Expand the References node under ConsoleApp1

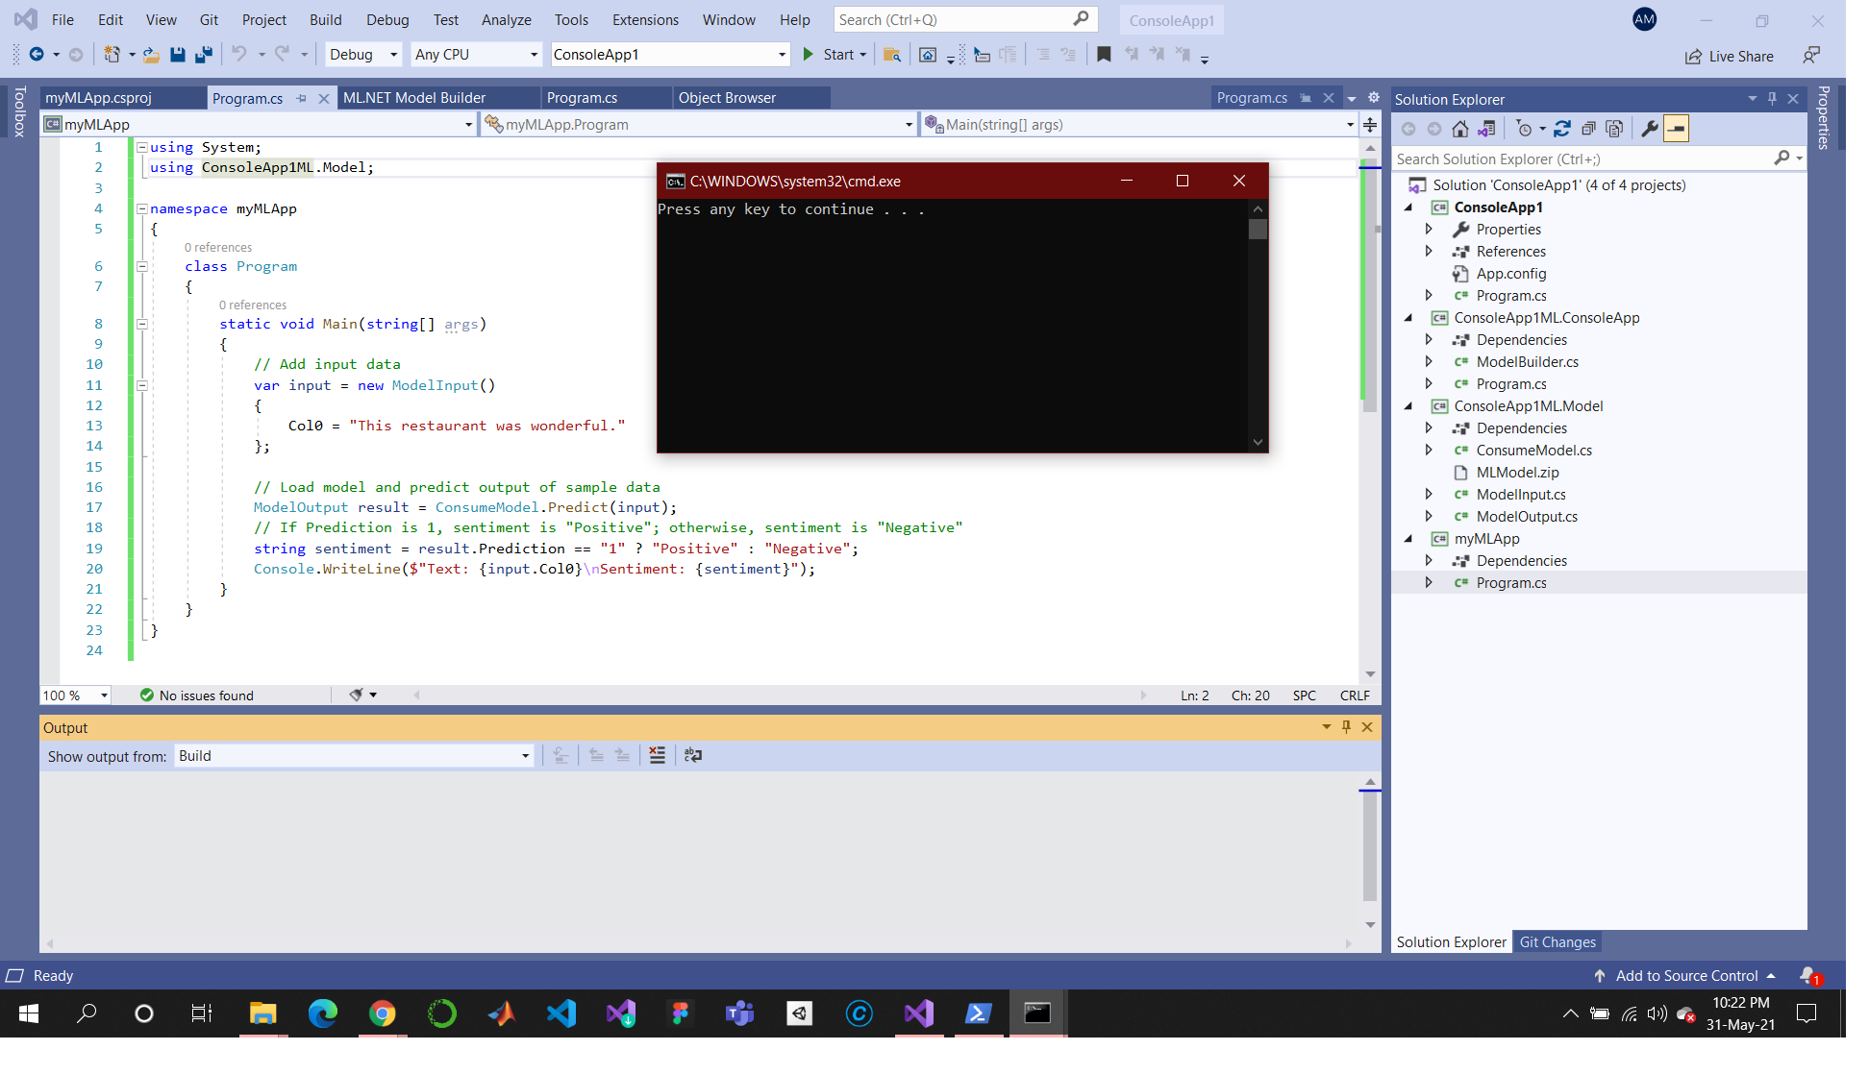pyautogui.click(x=1430, y=251)
